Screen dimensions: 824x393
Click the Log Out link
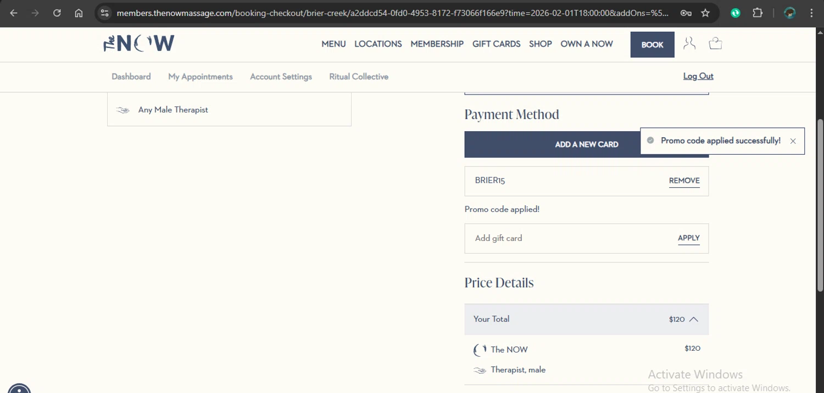pyautogui.click(x=698, y=76)
